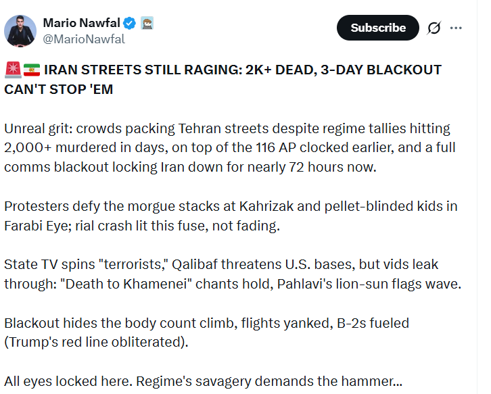The width and height of the screenshot is (491, 394).
Task: Open the Grok slashed-circle icon
Action: (434, 28)
